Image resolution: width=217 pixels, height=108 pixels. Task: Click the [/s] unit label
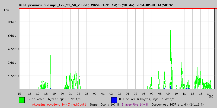tap(7, 10)
